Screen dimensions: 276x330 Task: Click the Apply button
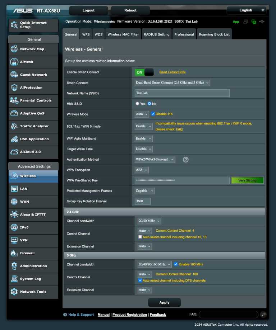164,302
